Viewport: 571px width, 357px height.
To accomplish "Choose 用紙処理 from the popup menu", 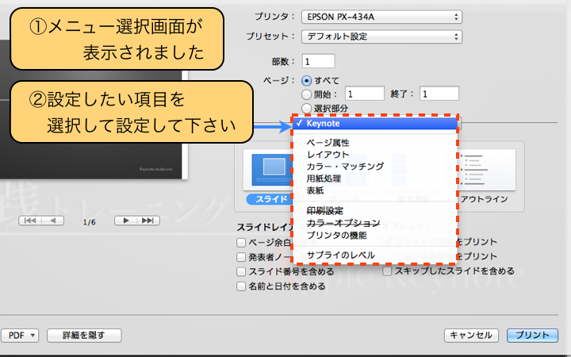I will [x=324, y=178].
